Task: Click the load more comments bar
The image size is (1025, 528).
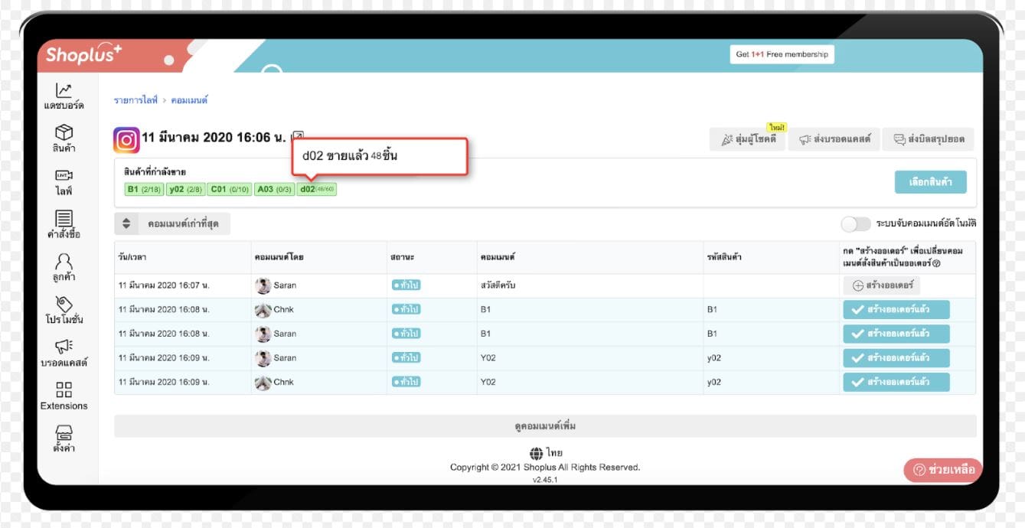Action: pyautogui.click(x=545, y=426)
